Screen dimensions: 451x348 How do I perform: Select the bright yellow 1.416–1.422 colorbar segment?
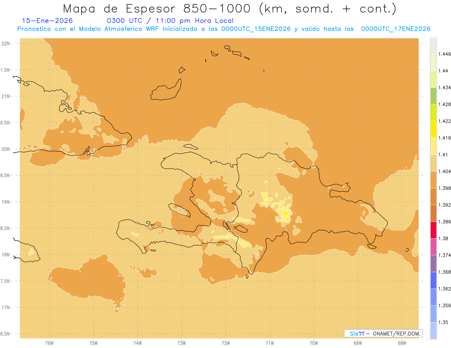click(x=433, y=129)
